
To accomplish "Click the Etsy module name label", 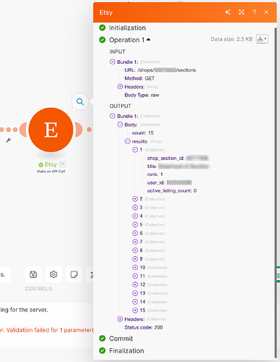I will tap(51, 164).
